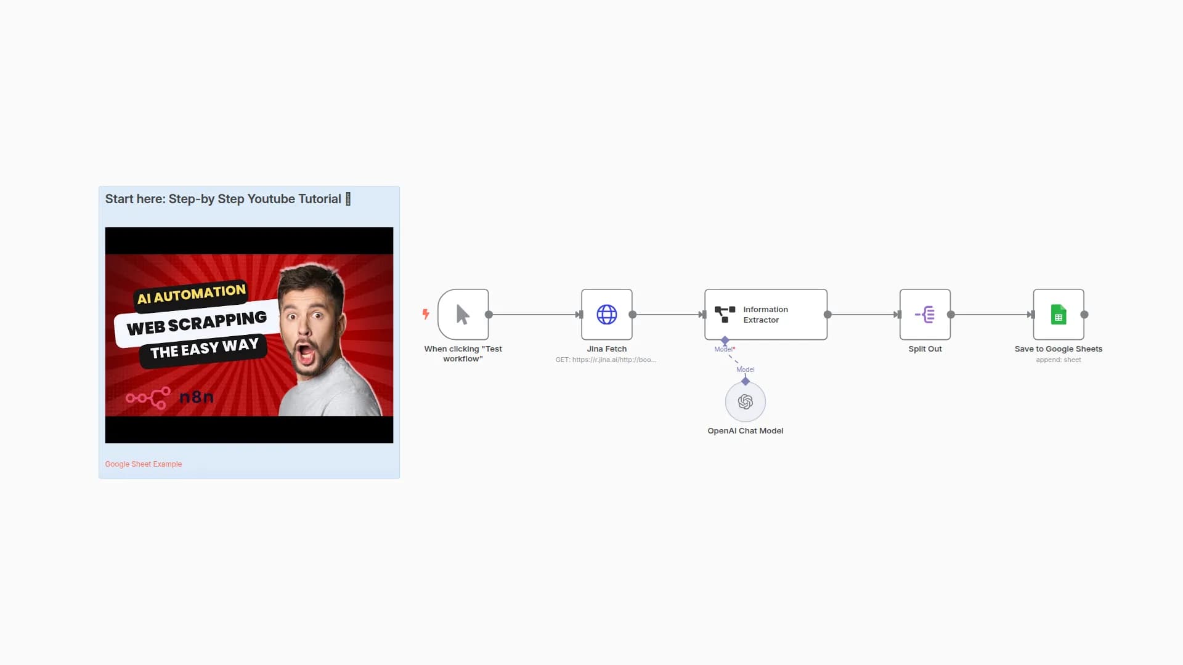The width and height of the screenshot is (1183, 665).
Task: Click the 'Jina Fetch' node label
Action: click(606, 349)
